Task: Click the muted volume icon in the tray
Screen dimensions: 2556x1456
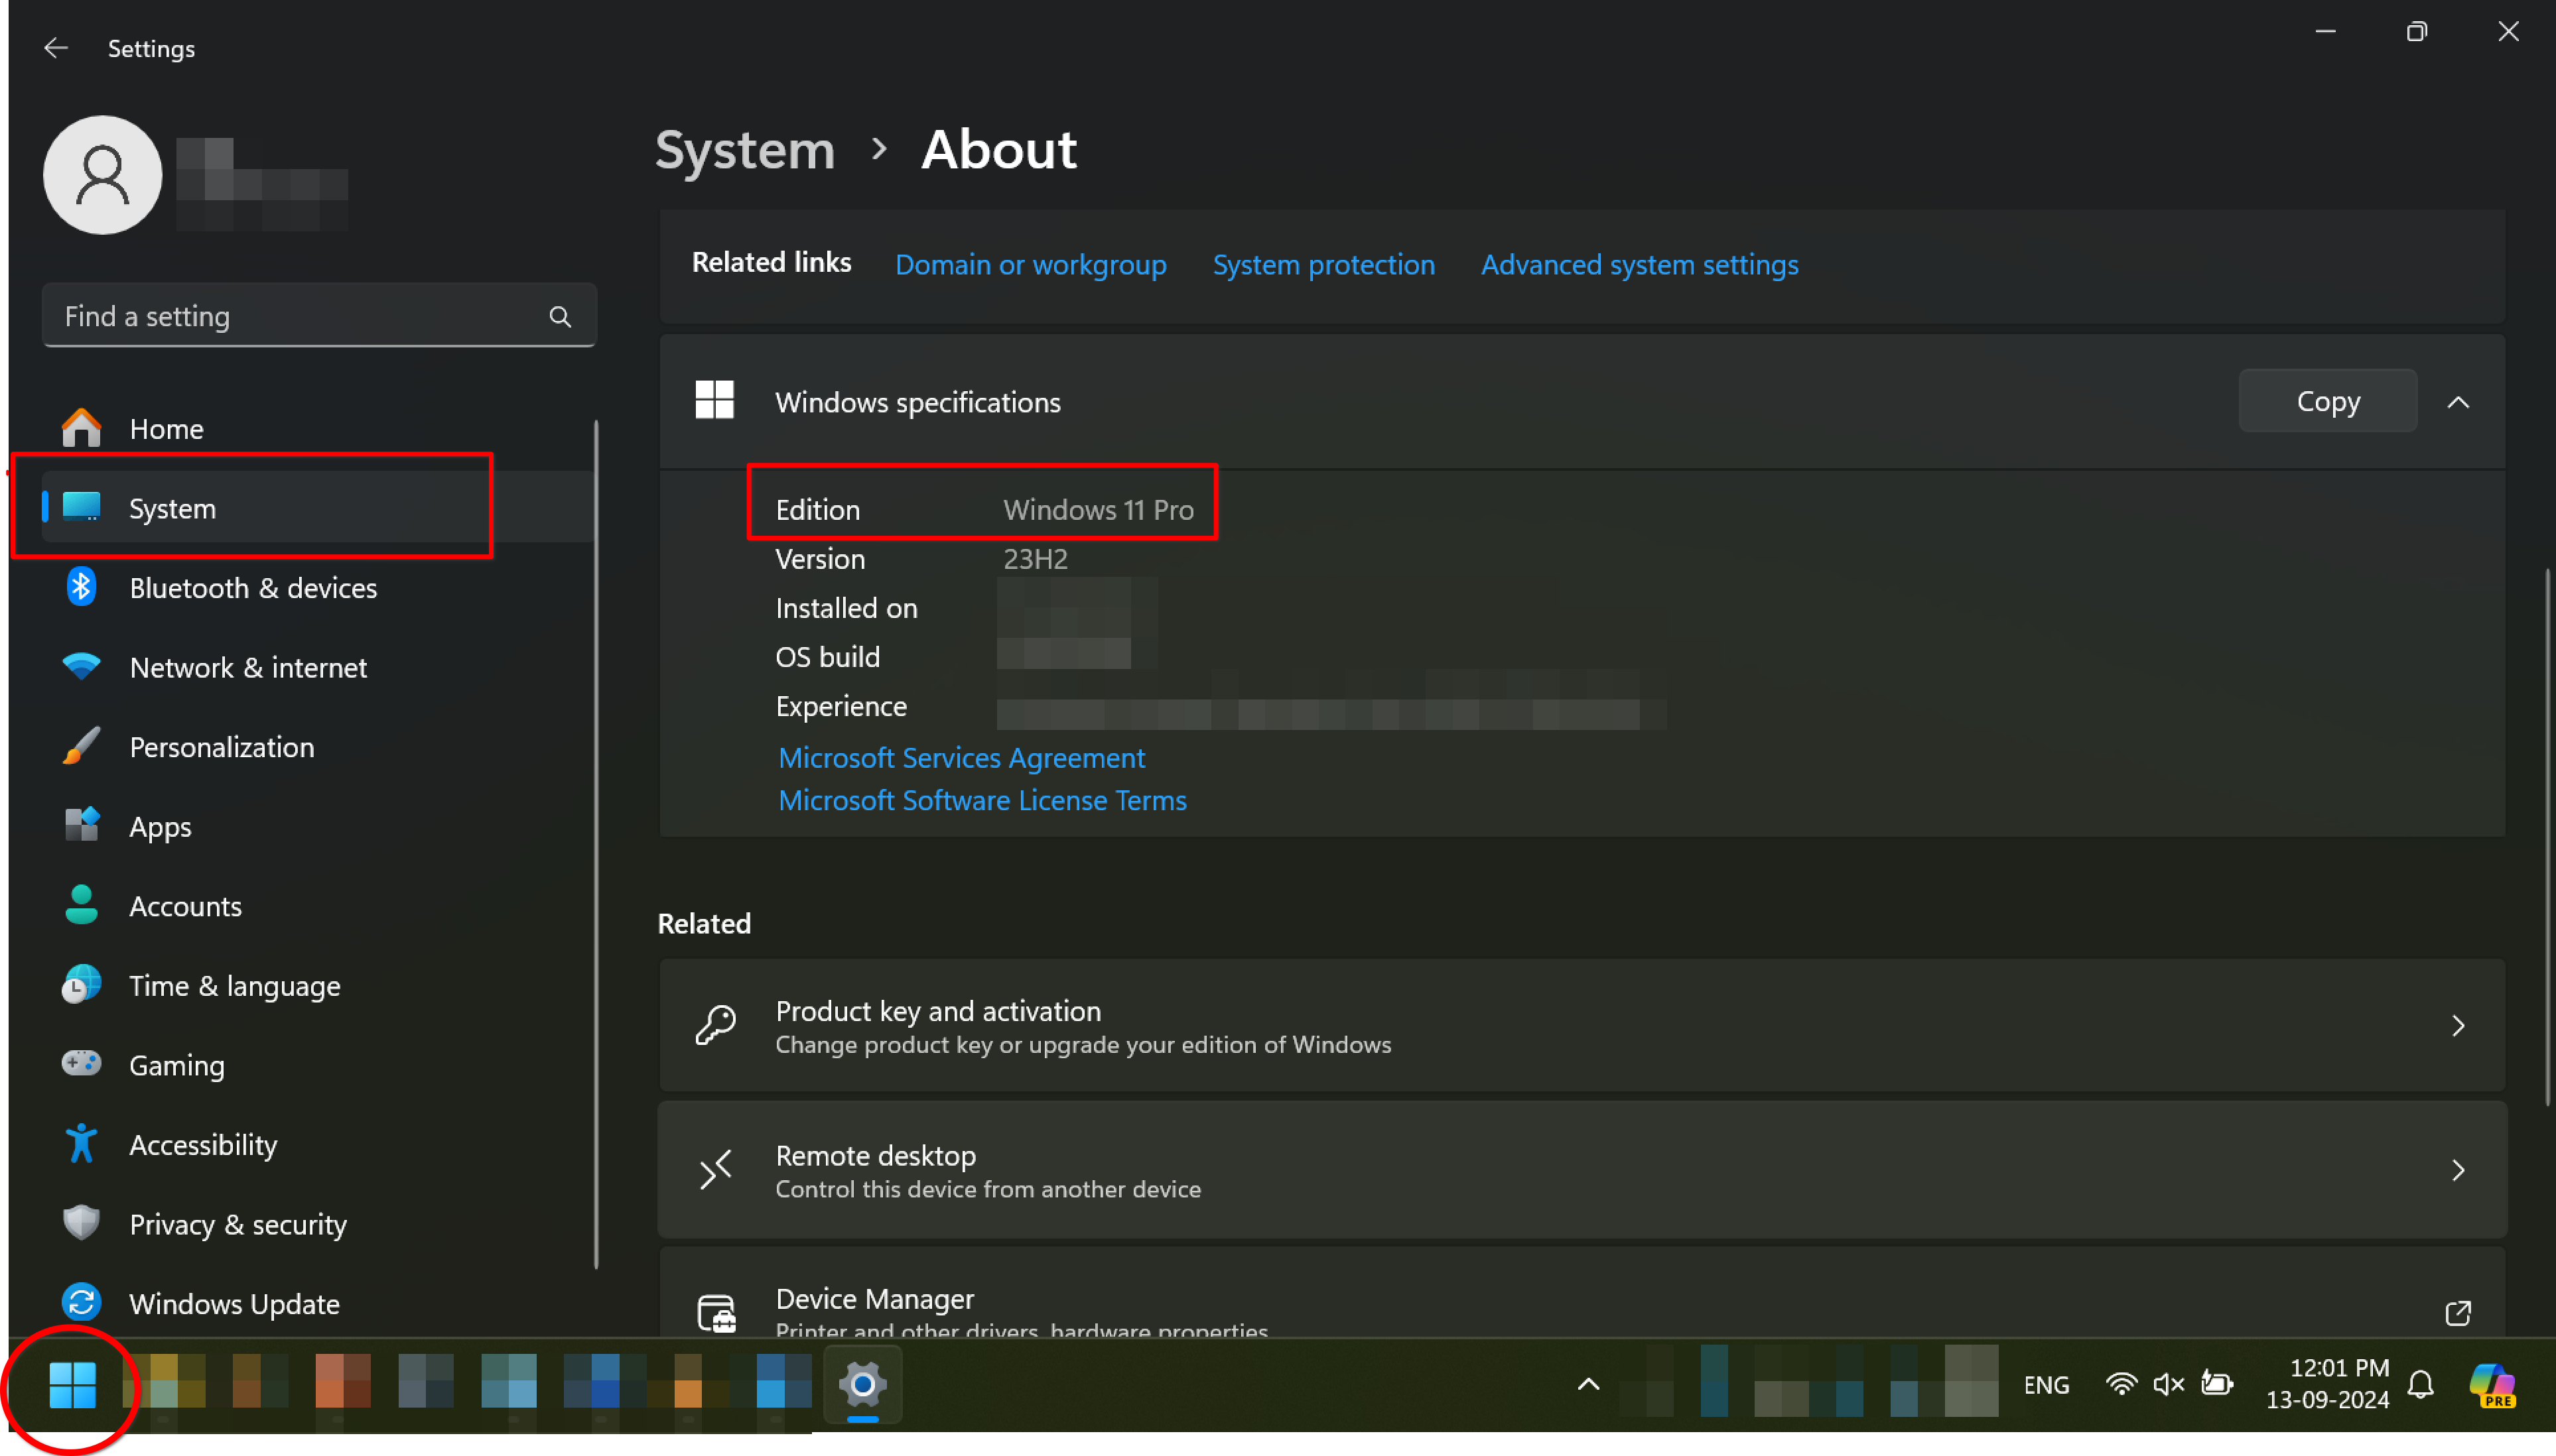Action: pyautogui.click(x=2169, y=1385)
